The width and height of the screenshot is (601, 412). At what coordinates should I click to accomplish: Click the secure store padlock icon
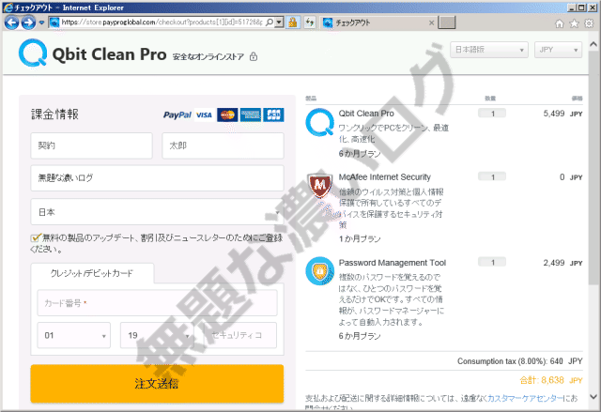254,56
